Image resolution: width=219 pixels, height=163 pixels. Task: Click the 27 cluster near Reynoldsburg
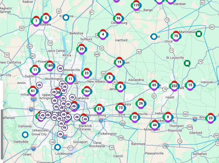click(99, 109)
